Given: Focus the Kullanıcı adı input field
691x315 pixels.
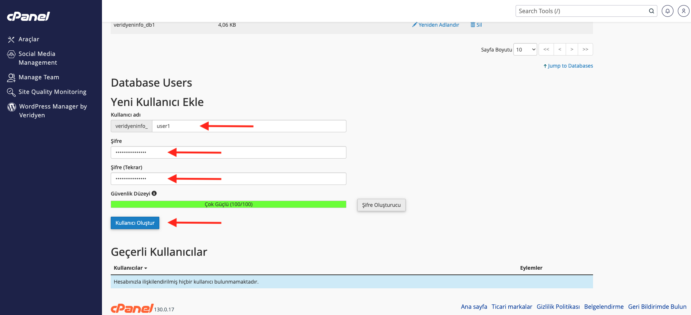Looking at the screenshot, I should (249, 126).
